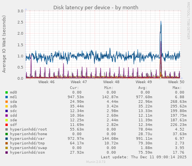Click the sdb max value 295.62m

pyautogui.click(x=178, y=106)
